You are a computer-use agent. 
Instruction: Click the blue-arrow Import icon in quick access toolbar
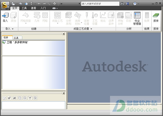26,4
